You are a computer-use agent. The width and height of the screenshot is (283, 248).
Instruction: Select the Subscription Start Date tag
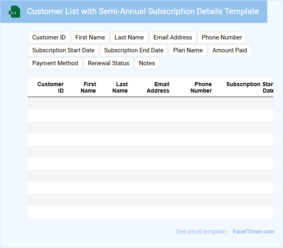click(63, 50)
